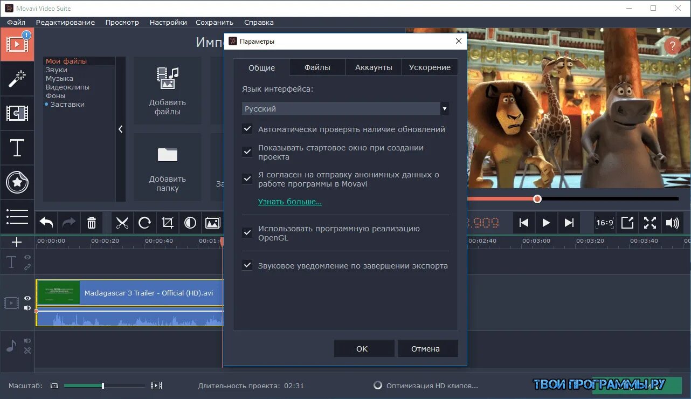The image size is (691, 399).
Task: Open interface language dropdown
Action: tap(345, 108)
